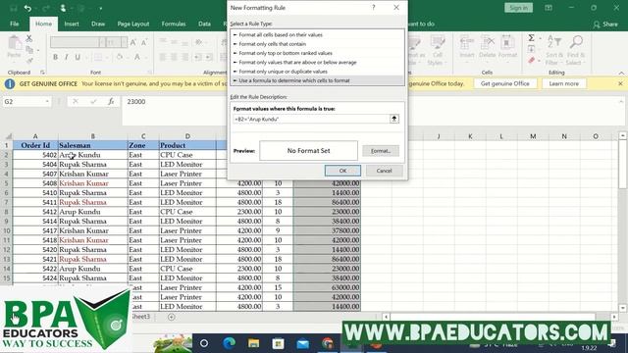The height and width of the screenshot is (353, 628).
Task: Open File Explorer from the taskbar
Action: (253, 343)
